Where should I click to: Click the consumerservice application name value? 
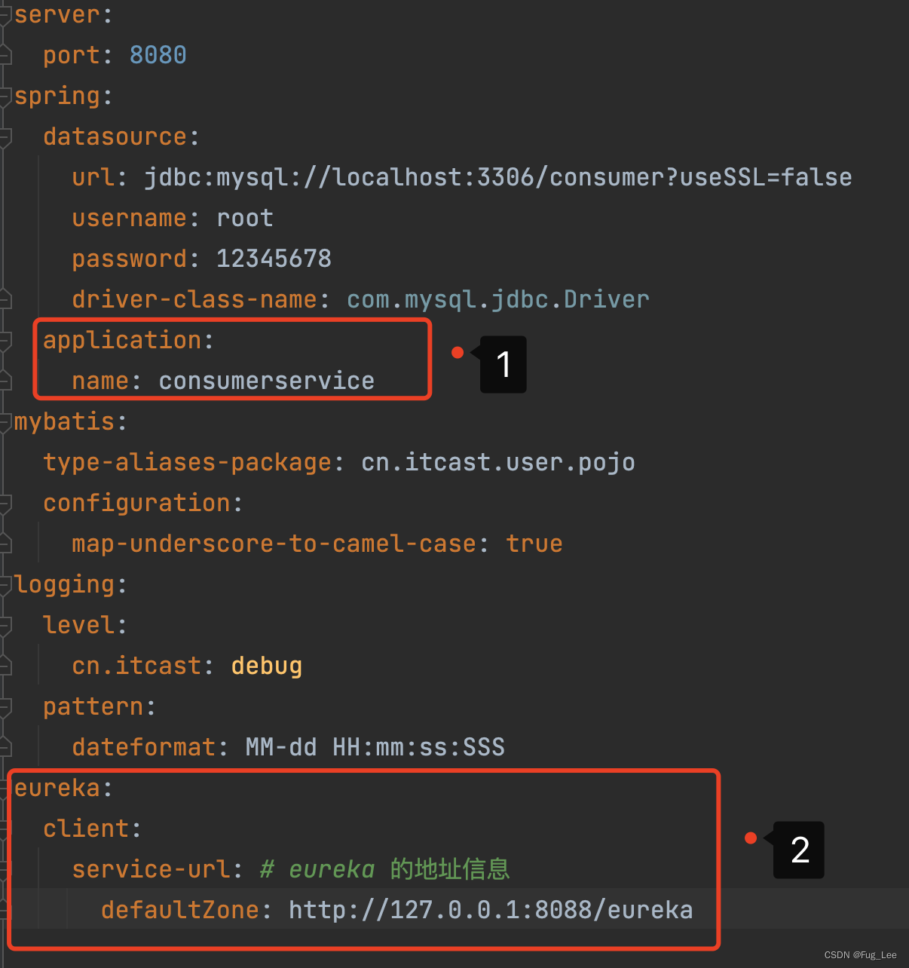click(266, 381)
